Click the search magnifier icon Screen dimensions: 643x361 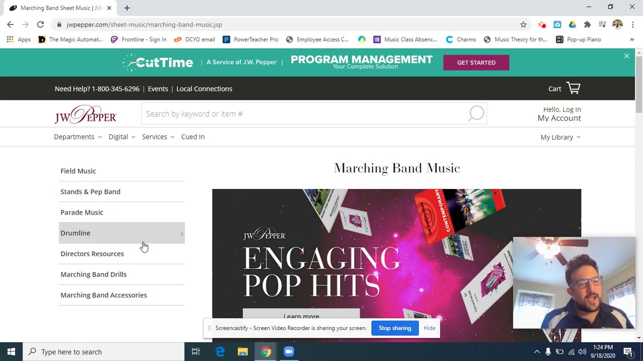click(x=476, y=114)
